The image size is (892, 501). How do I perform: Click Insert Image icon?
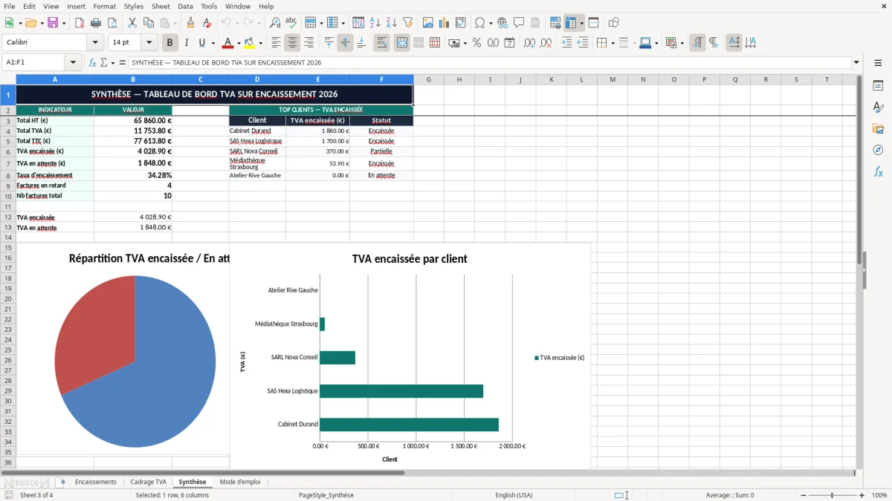[x=428, y=23]
